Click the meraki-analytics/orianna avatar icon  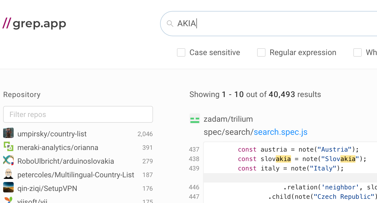(8, 147)
